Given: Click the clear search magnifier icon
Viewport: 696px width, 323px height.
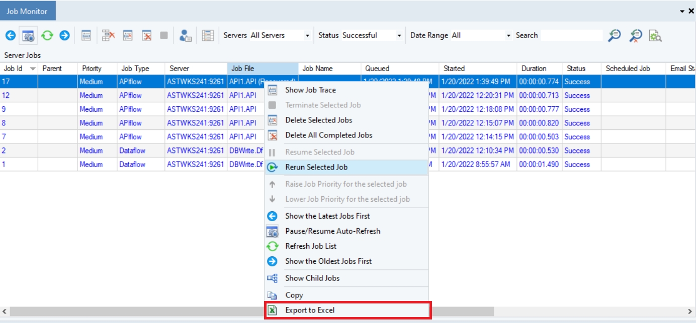Looking at the screenshot, I should 636,36.
